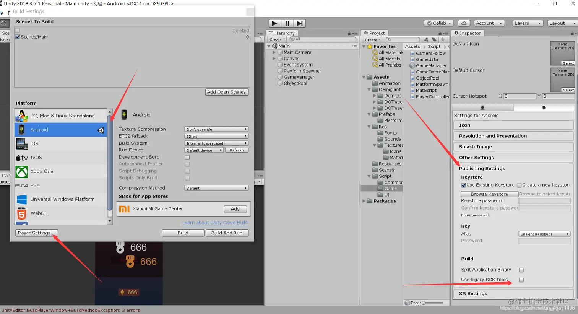
Task: Expand Main Camera in Hierarchy
Action: coord(274,52)
